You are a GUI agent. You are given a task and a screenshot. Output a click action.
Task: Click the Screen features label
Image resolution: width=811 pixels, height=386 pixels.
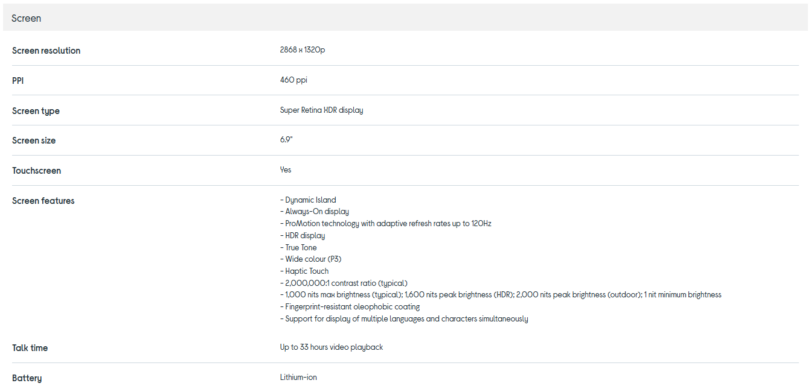(x=43, y=201)
